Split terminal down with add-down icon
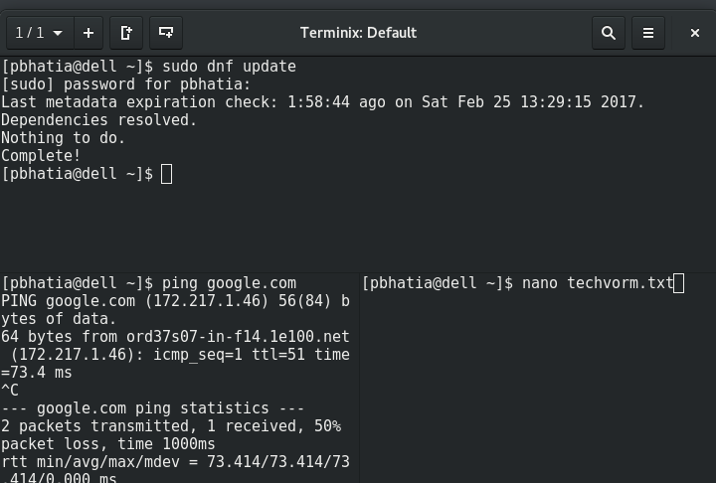Image resolution: width=716 pixels, height=483 pixels. click(x=166, y=33)
